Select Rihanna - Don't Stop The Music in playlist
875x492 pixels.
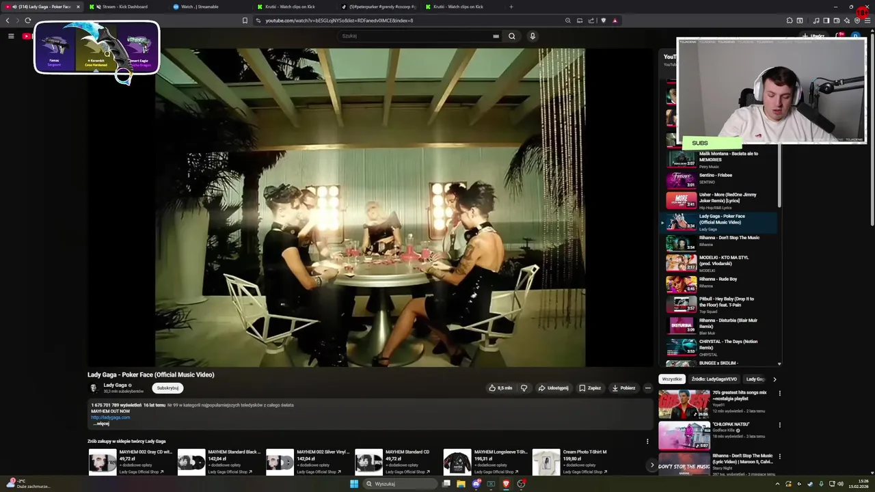pos(721,242)
